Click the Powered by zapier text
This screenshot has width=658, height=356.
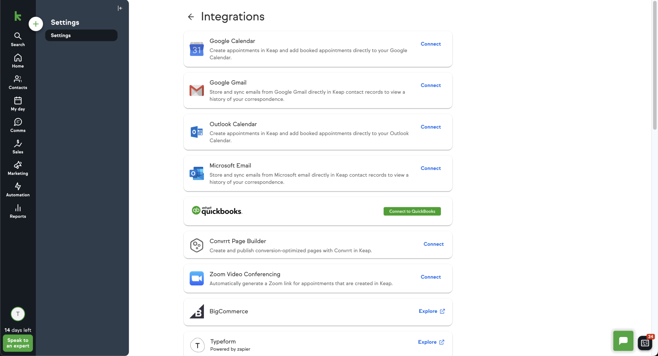pyautogui.click(x=230, y=349)
